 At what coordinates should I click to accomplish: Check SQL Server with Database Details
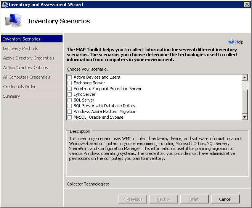tap(69, 106)
